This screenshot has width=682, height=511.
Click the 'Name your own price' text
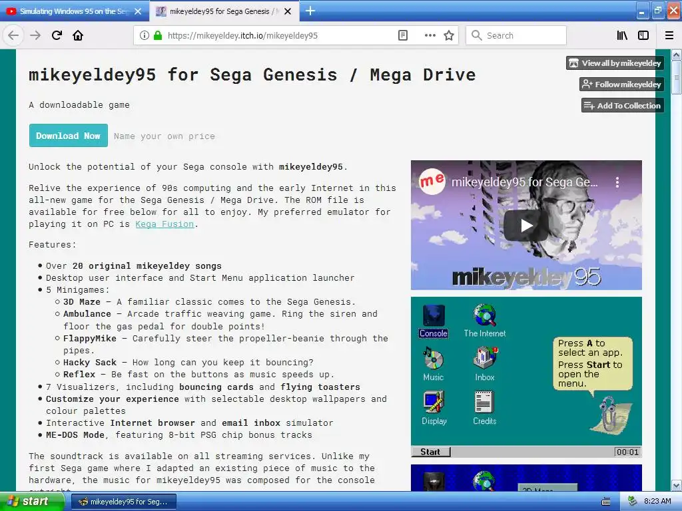(x=165, y=136)
